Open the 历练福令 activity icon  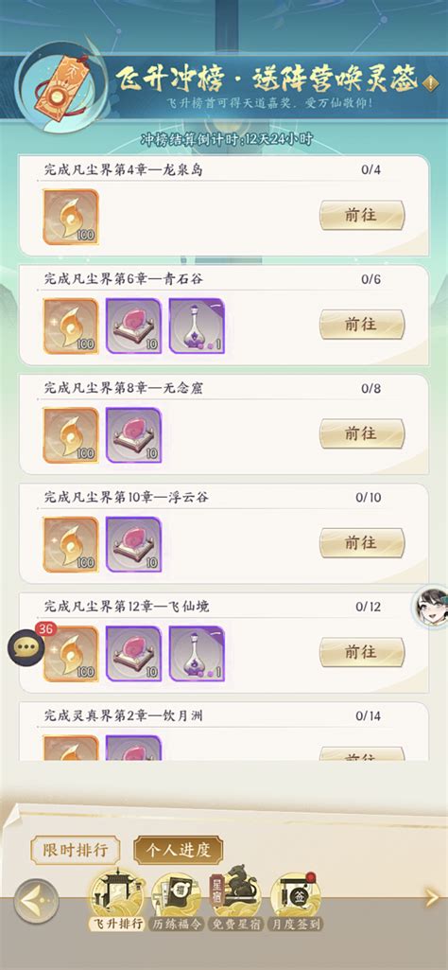click(177, 901)
